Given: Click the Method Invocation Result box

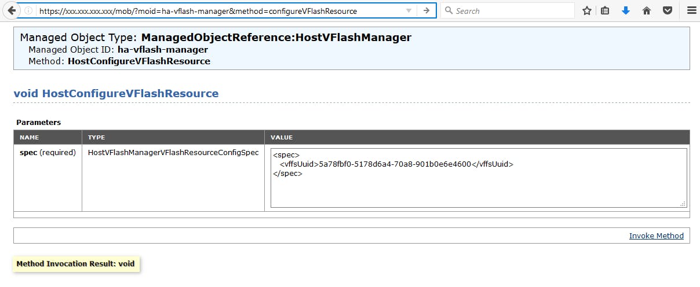Looking at the screenshot, I should tap(76, 264).
